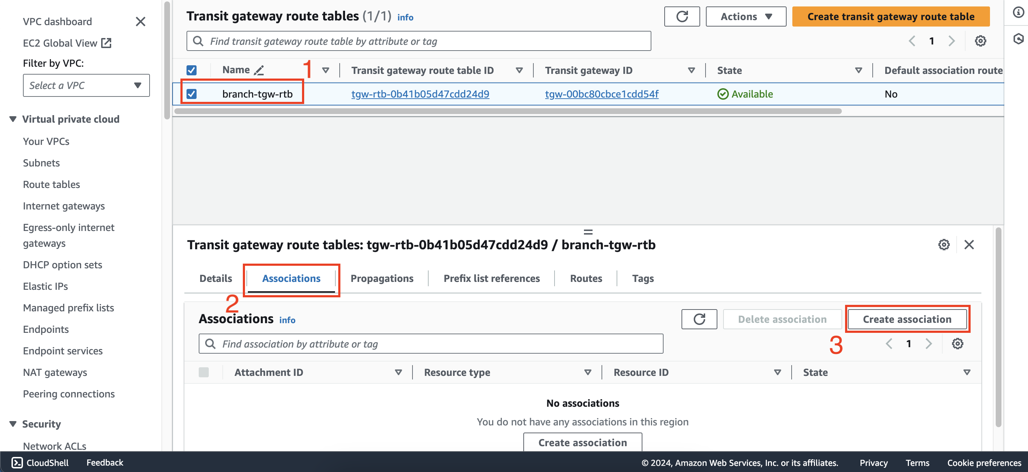Click the settings gear icon in Associations
This screenshot has height=472, width=1028.
[x=959, y=344]
